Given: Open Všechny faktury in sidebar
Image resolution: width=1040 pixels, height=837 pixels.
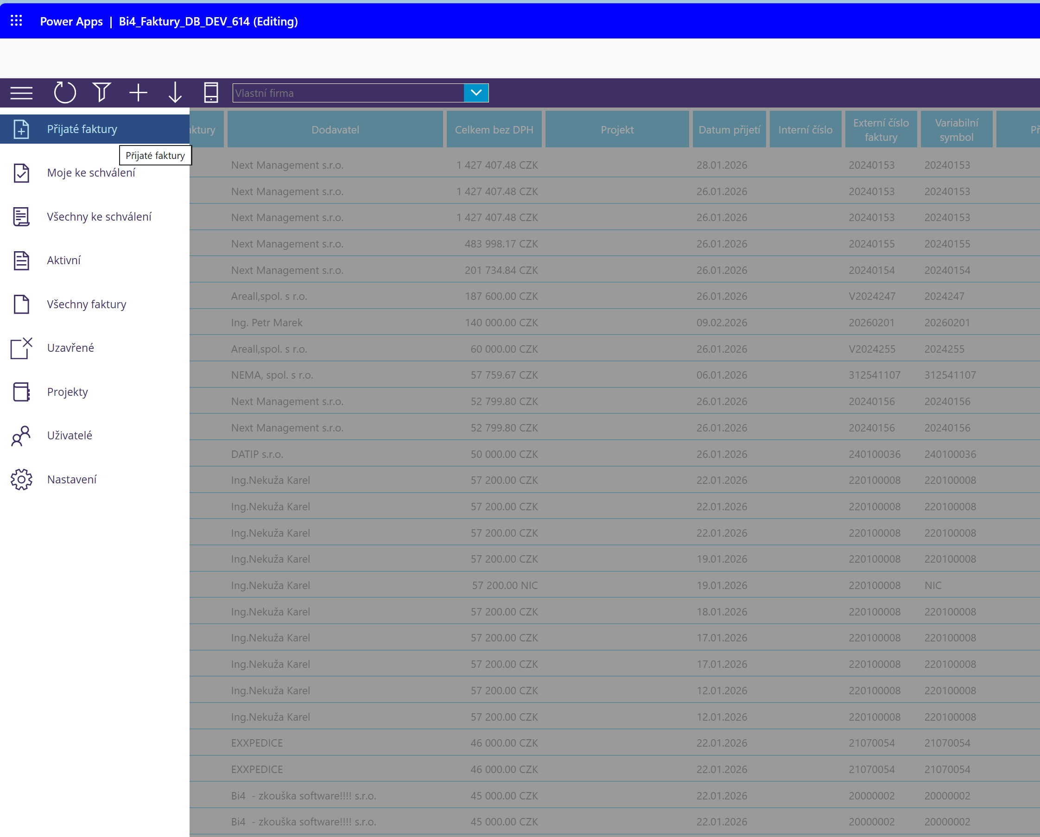Looking at the screenshot, I should (x=86, y=304).
